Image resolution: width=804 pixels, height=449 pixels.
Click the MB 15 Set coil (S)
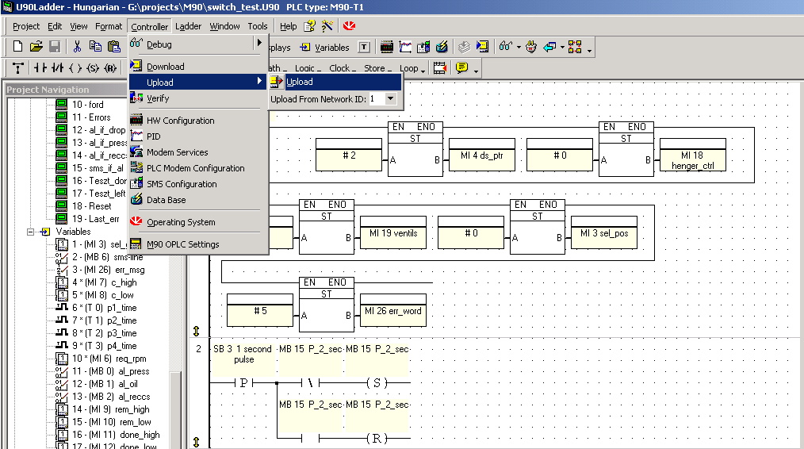pos(377,383)
